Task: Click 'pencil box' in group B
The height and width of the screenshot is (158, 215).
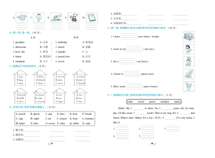Action: (x=64, y=57)
